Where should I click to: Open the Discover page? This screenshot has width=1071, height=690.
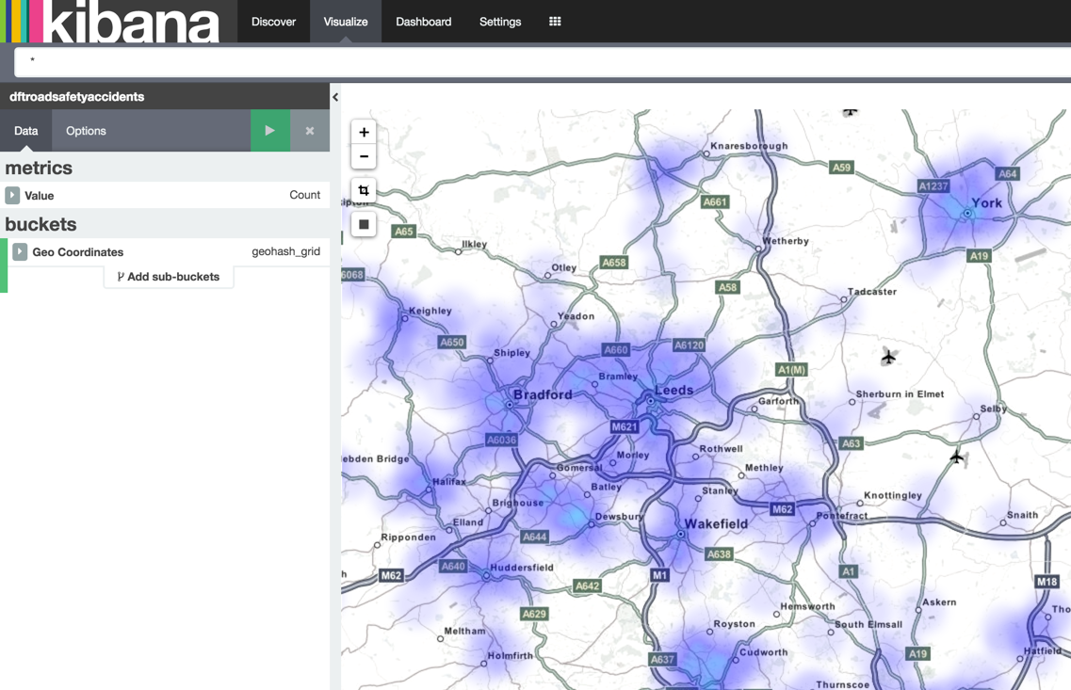[273, 22]
